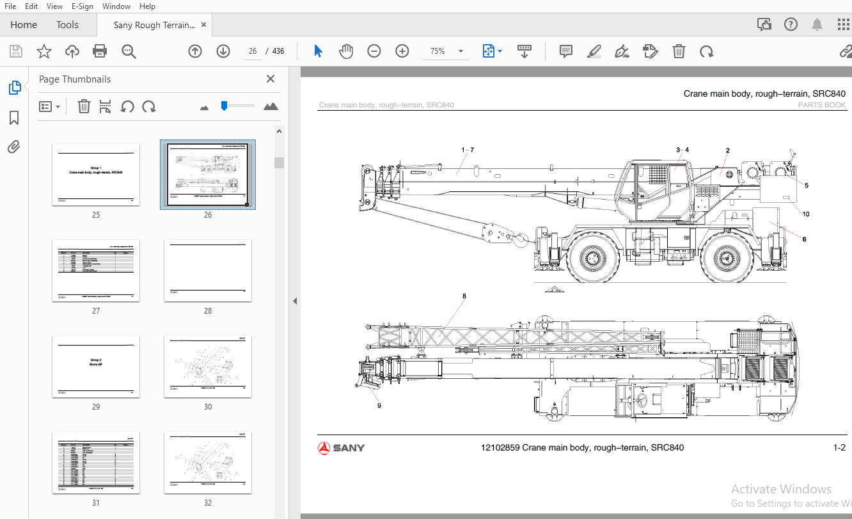The height and width of the screenshot is (519, 852).
Task: Select page 30 thumbnail
Action: tap(208, 367)
